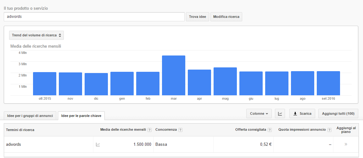Image resolution: width=363 pixels, height=158 pixels.
Task: Expand the Colonne dropdown
Action: 259,113
